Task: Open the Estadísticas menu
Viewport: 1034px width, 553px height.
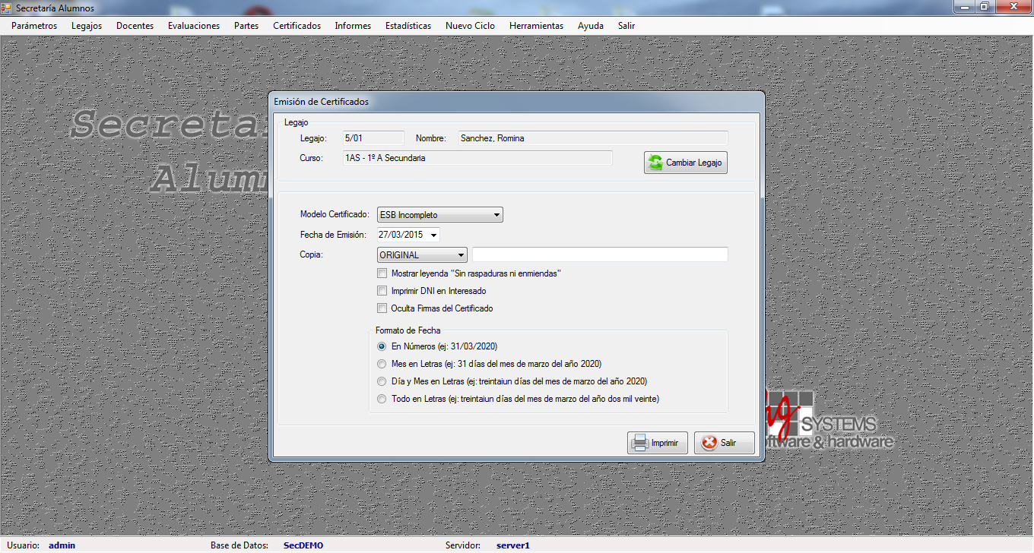Action: 408,26
